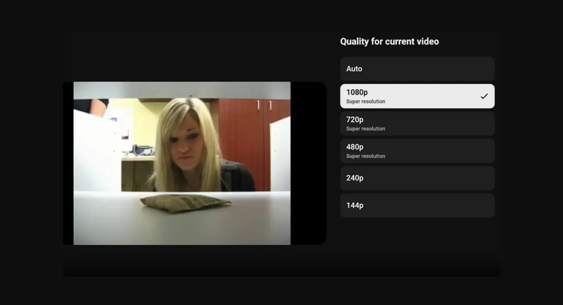
Task: Click the paper bag in the video
Action: coord(185,203)
